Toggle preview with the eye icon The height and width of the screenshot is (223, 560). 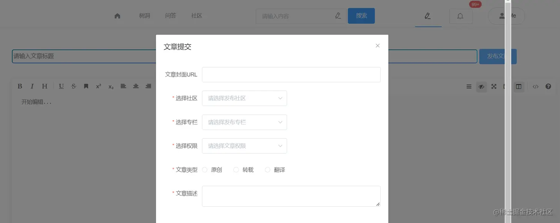pos(481,86)
